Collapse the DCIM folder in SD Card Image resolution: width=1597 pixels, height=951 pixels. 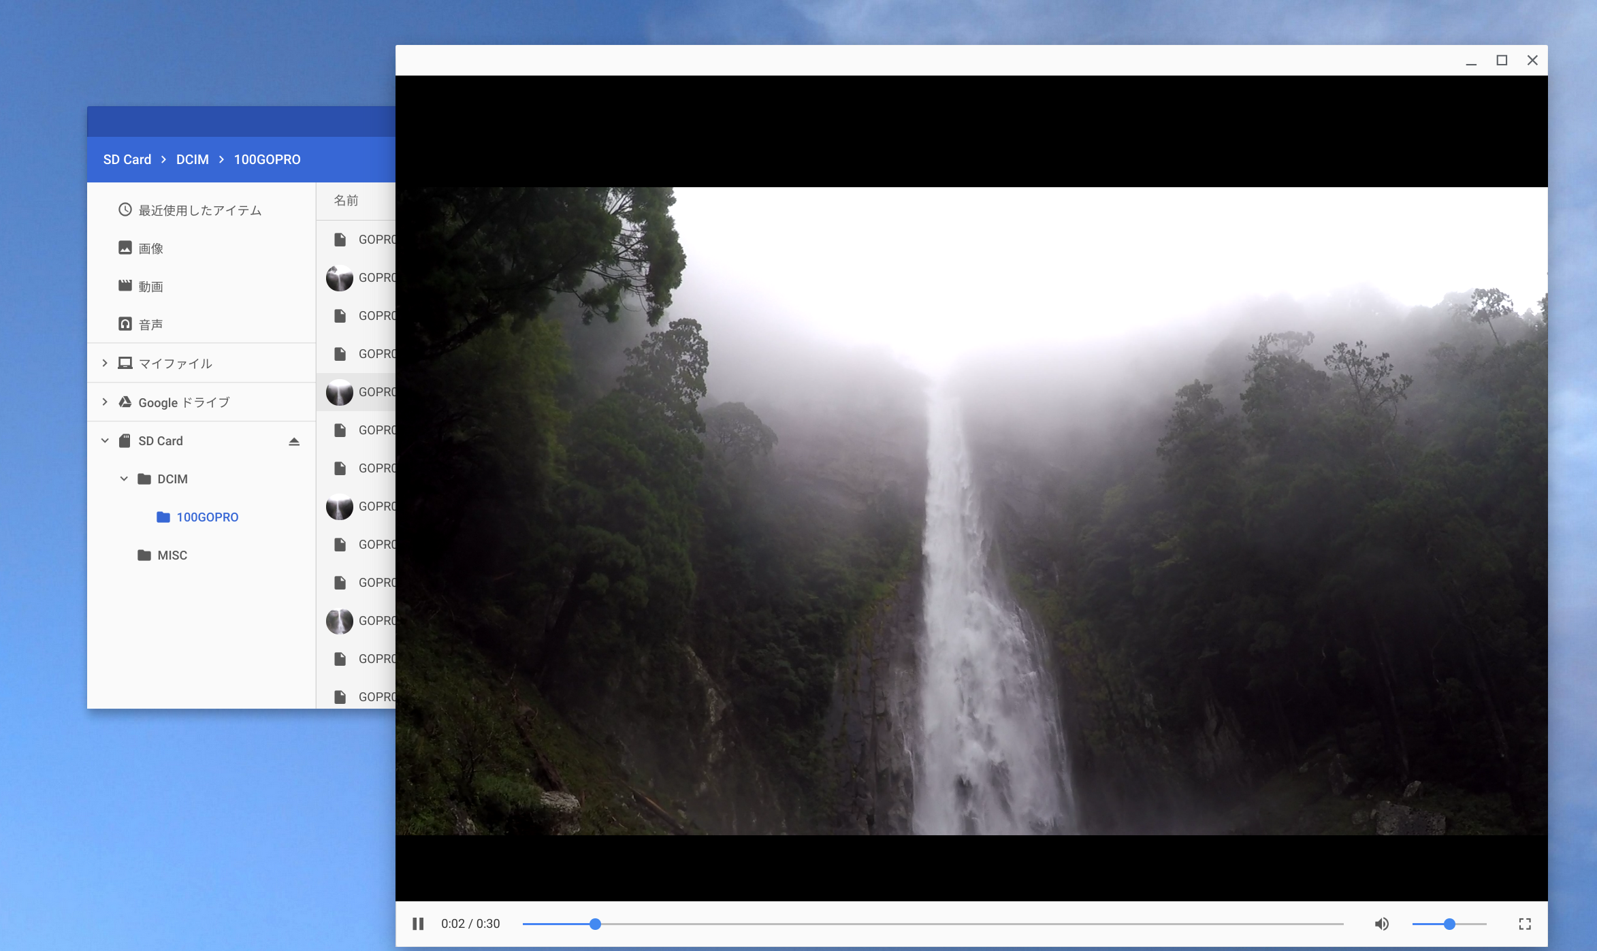pos(123,478)
